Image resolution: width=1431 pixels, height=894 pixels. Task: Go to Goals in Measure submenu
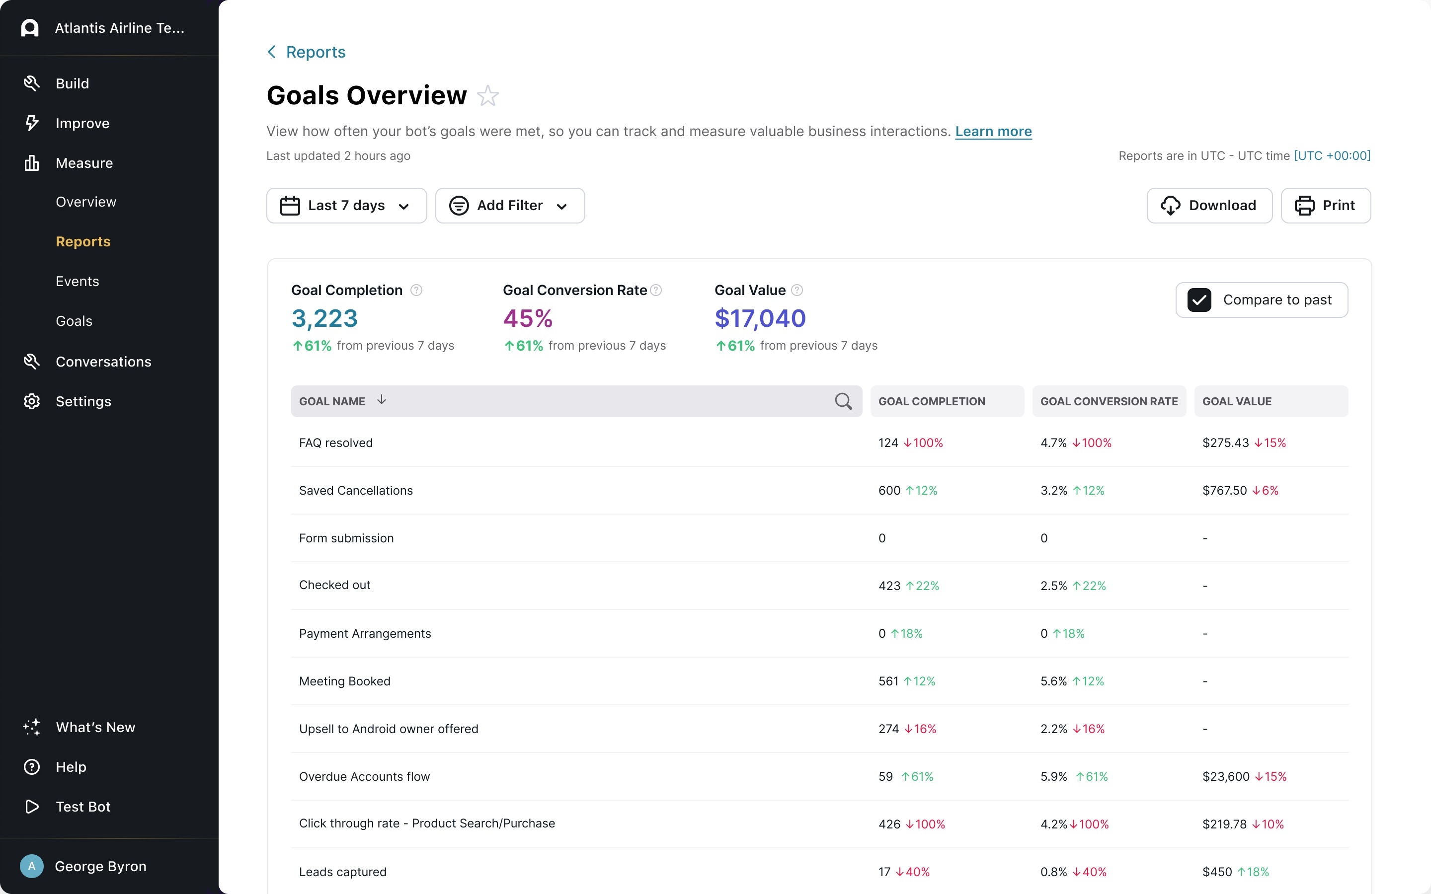click(x=74, y=321)
